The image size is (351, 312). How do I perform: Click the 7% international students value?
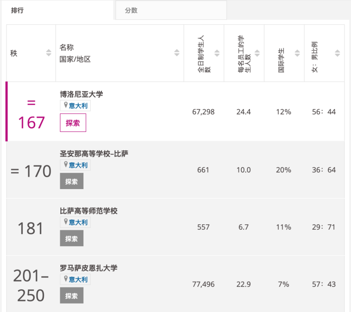[x=284, y=284]
